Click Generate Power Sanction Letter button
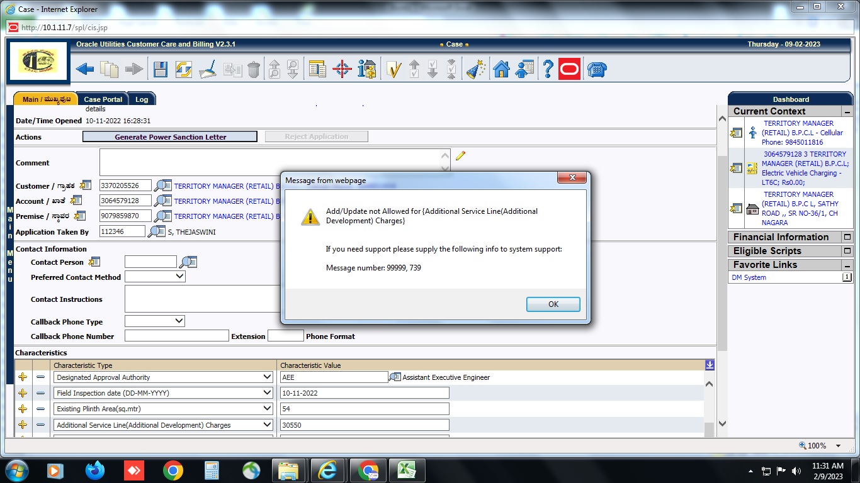This screenshot has height=483, width=860. tap(170, 136)
